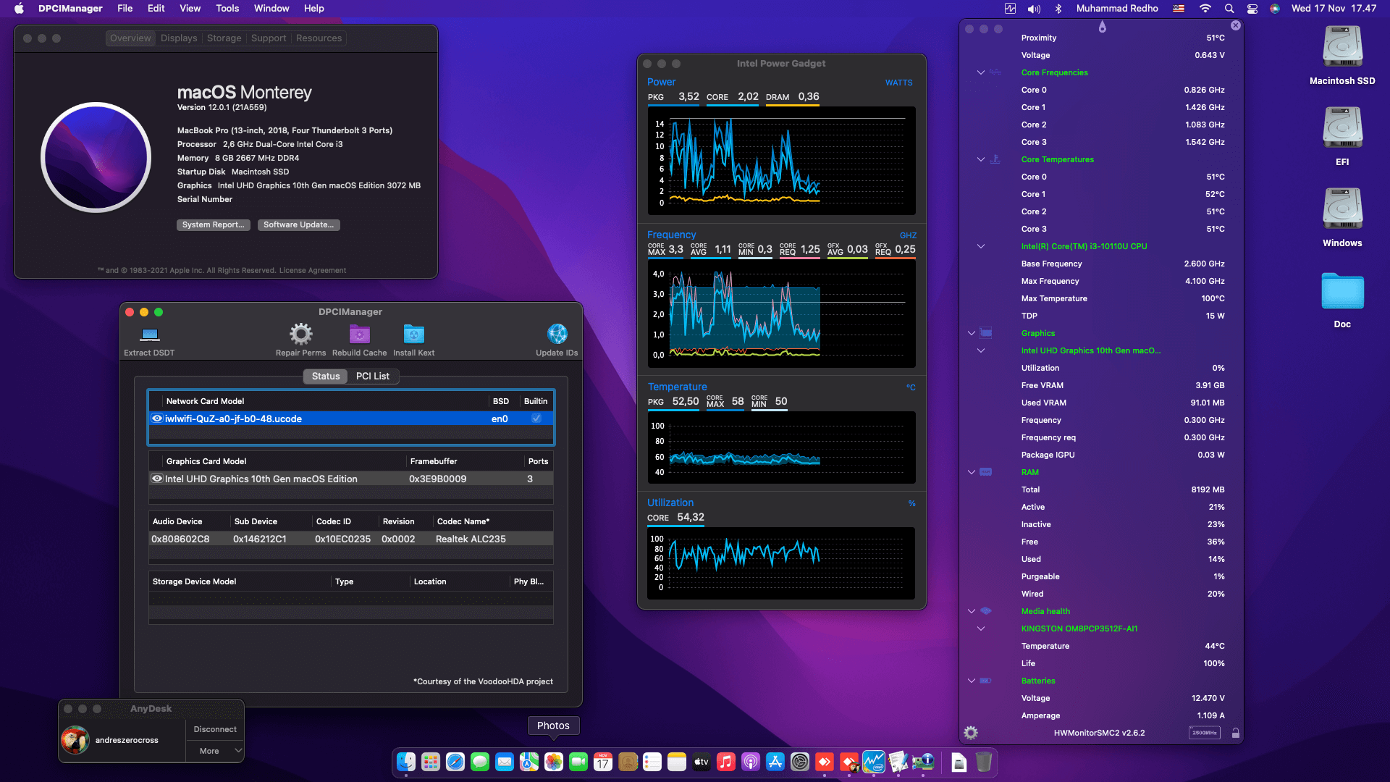Click the Update IDs globe icon
Image resolution: width=1390 pixels, height=782 pixels.
pos(557,334)
